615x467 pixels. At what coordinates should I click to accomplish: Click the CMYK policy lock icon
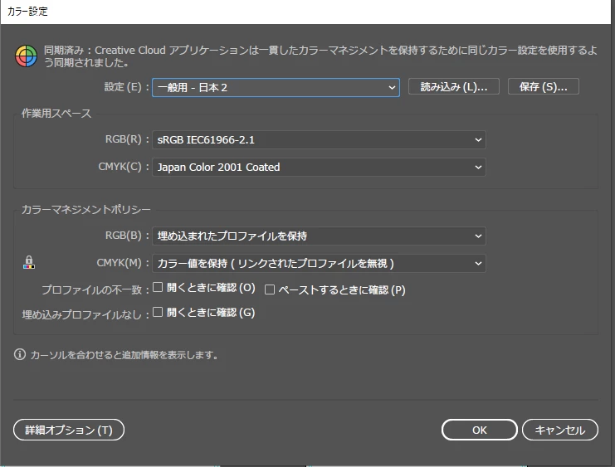pos(28,262)
